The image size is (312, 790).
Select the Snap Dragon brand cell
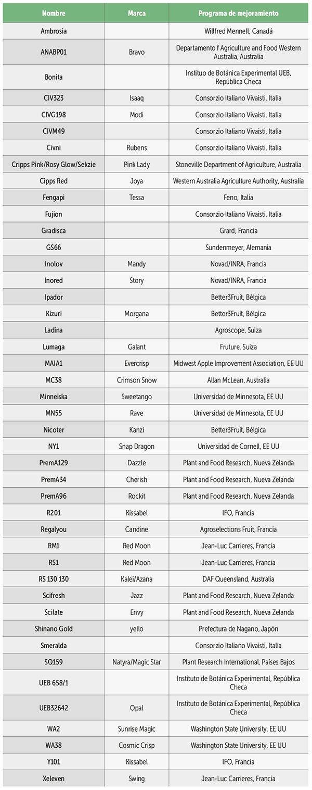[x=136, y=446]
